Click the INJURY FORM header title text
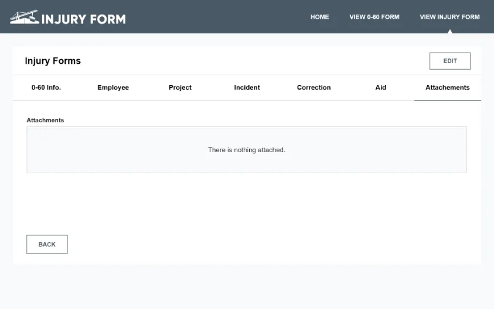The height and width of the screenshot is (309, 494). click(83, 19)
